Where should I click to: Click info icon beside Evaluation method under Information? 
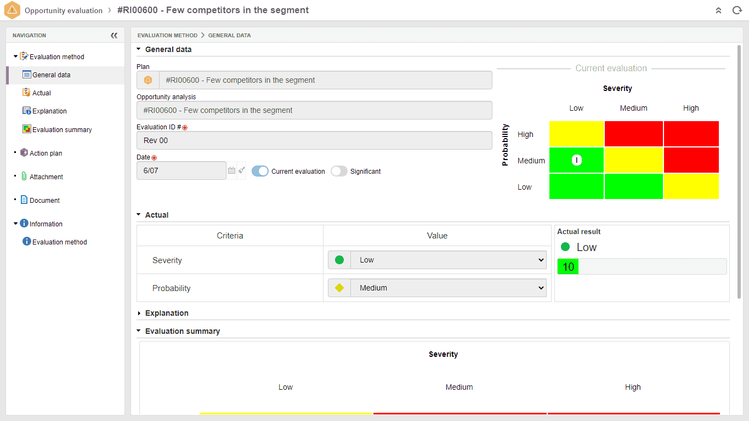(x=26, y=242)
